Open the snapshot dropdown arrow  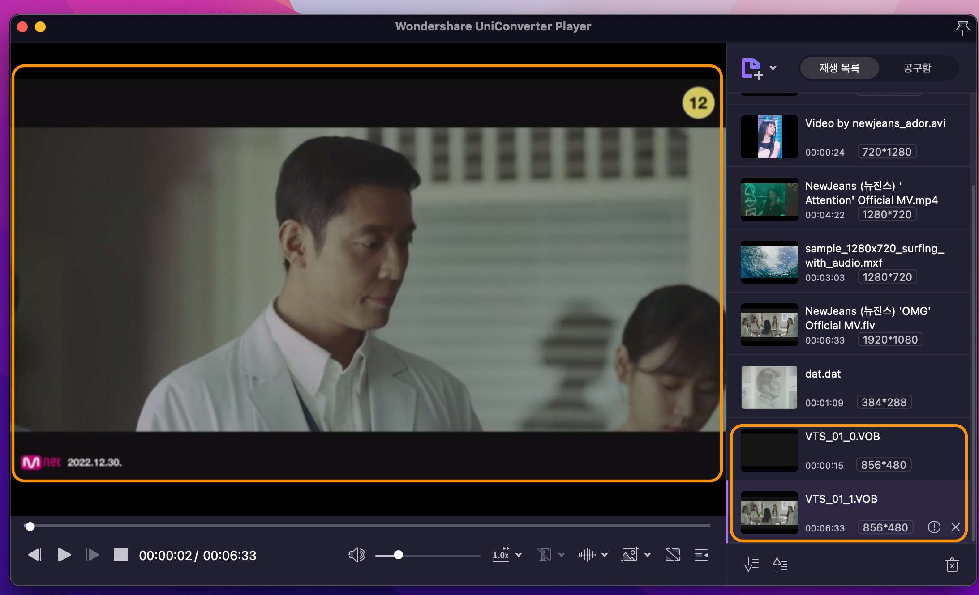tap(648, 555)
